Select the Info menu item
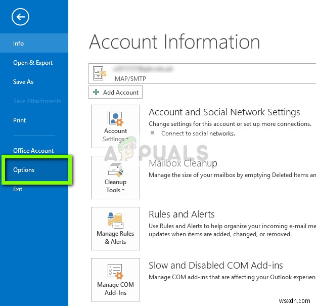Image resolution: width=316 pixels, height=306 pixels. click(34, 43)
